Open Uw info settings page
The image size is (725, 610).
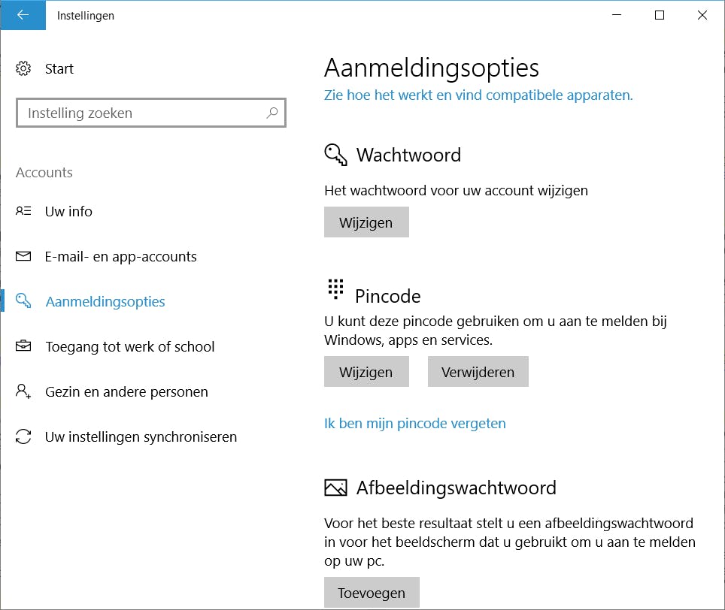tap(68, 211)
